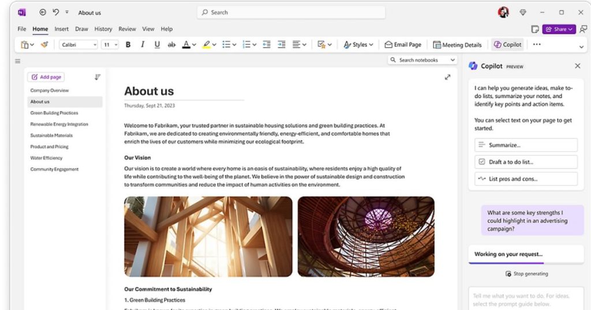Toggle the navigation hamburger menu
Image resolution: width=591 pixels, height=310 pixels.
pos(18,61)
